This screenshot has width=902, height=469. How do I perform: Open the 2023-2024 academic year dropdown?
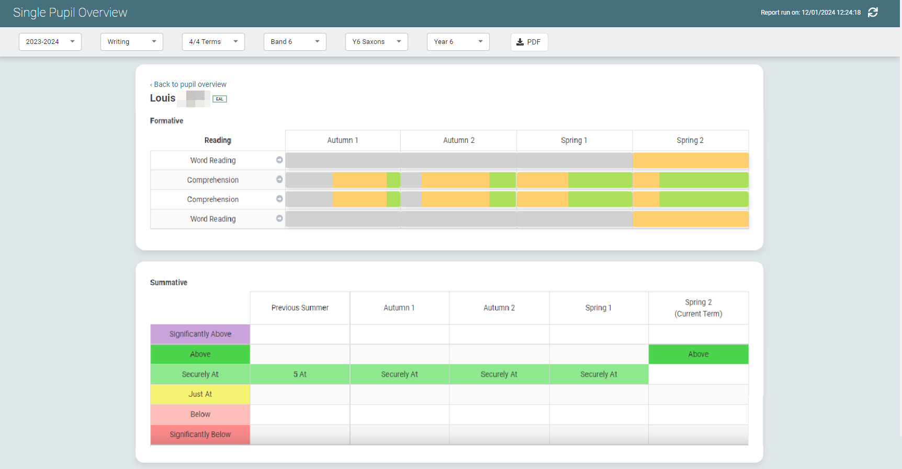[50, 42]
